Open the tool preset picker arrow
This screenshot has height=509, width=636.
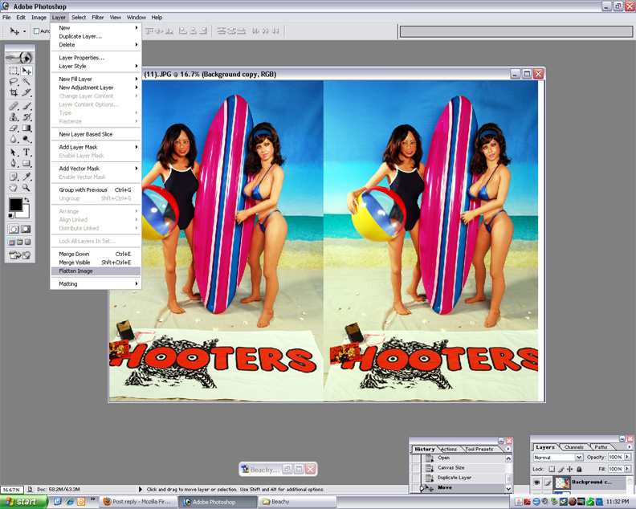pos(24,31)
